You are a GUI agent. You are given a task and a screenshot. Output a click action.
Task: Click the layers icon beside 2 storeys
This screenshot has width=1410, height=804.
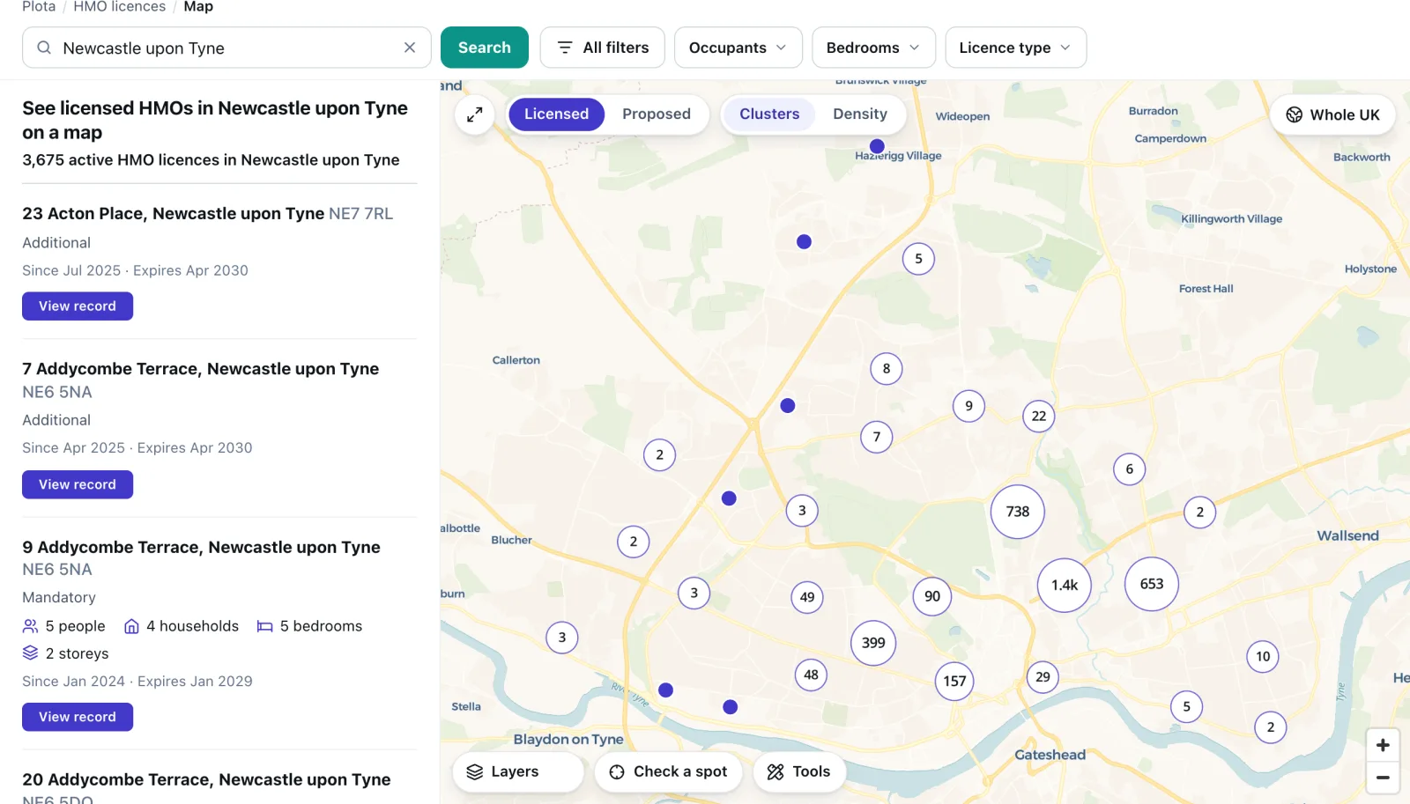pyautogui.click(x=30, y=653)
